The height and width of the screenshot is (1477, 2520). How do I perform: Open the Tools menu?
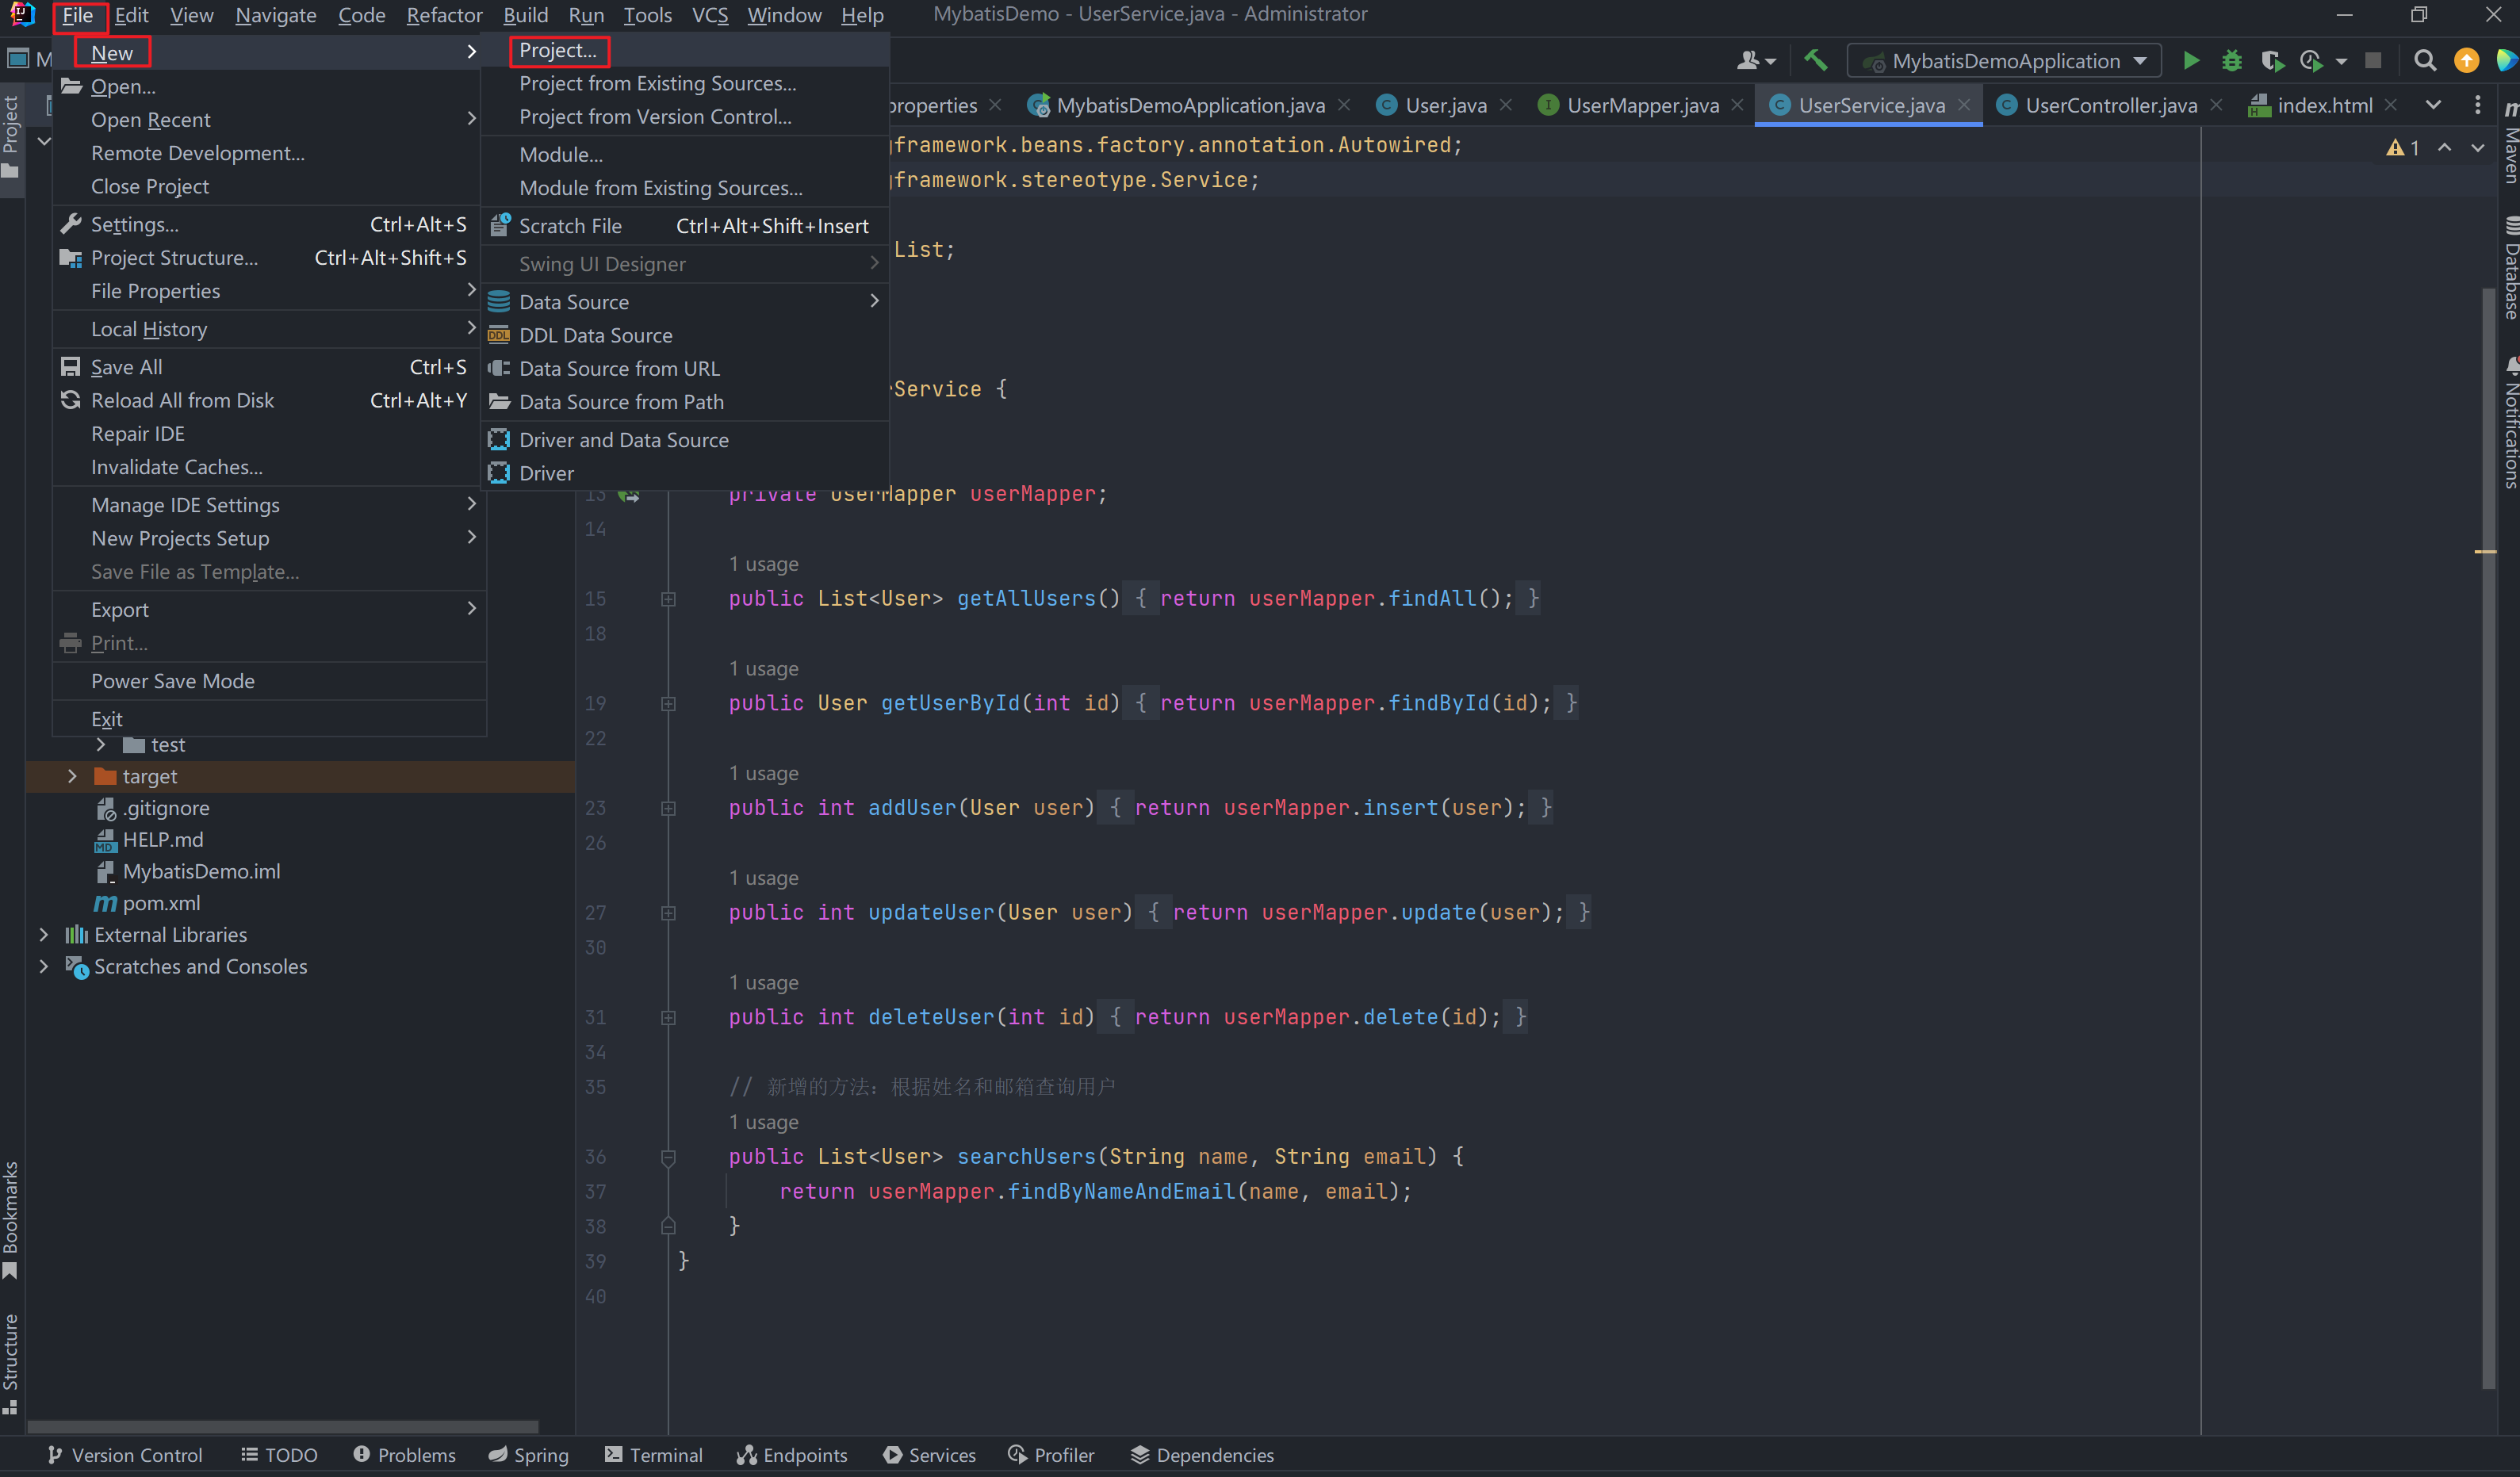[648, 15]
